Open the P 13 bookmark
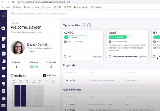Screen dimensions: 160x111 click(x=67, y=7)
